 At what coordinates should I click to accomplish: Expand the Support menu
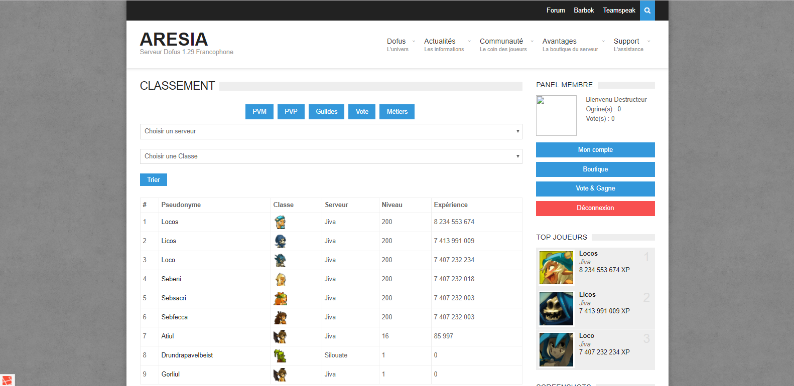(631, 45)
